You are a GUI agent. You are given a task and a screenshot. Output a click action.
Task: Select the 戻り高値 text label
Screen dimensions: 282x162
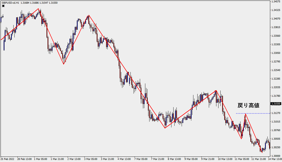coord(248,105)
